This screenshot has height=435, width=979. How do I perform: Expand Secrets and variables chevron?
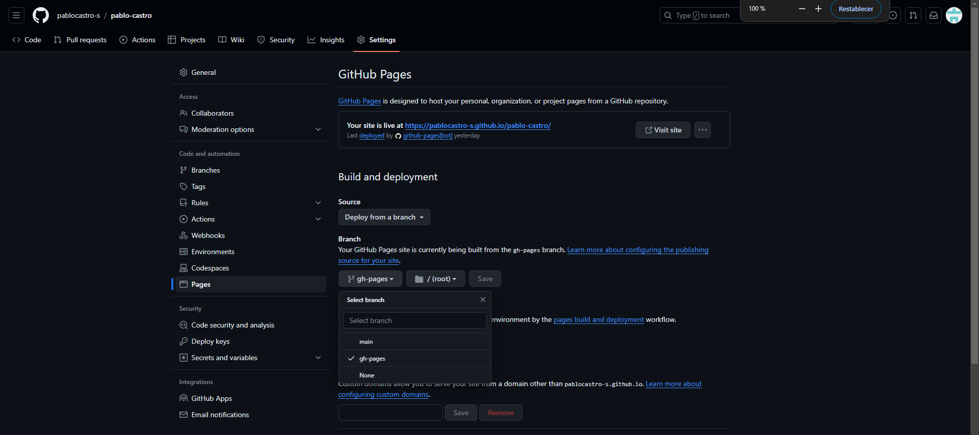coord(318,358)
